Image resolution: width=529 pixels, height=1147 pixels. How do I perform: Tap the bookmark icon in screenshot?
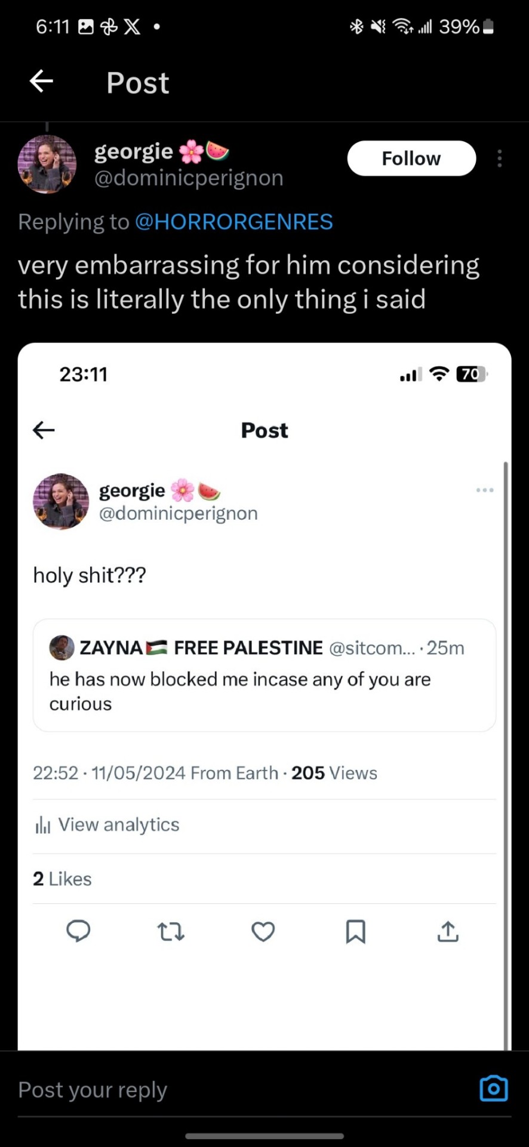(355, 931)
